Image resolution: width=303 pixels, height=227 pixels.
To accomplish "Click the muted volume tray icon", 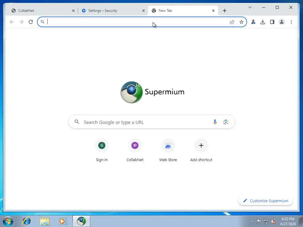I will click(x=273, y=221).
